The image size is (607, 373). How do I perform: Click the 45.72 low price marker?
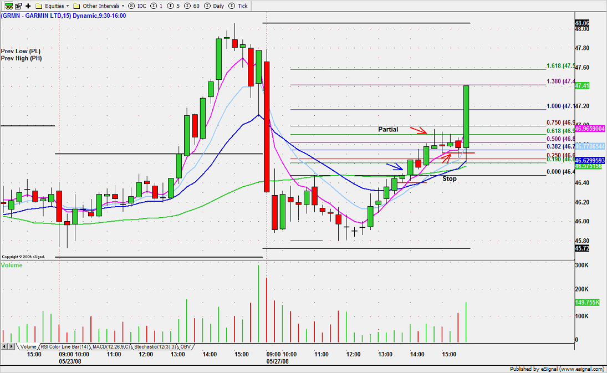582,248
